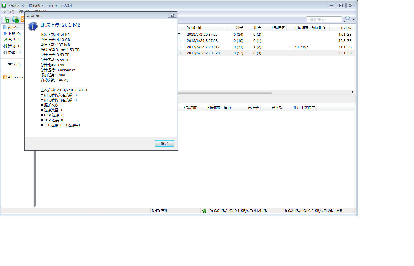Screen dimensions: 414x266
Task: Sort by the 用户 column header
Action: [254, 28]
